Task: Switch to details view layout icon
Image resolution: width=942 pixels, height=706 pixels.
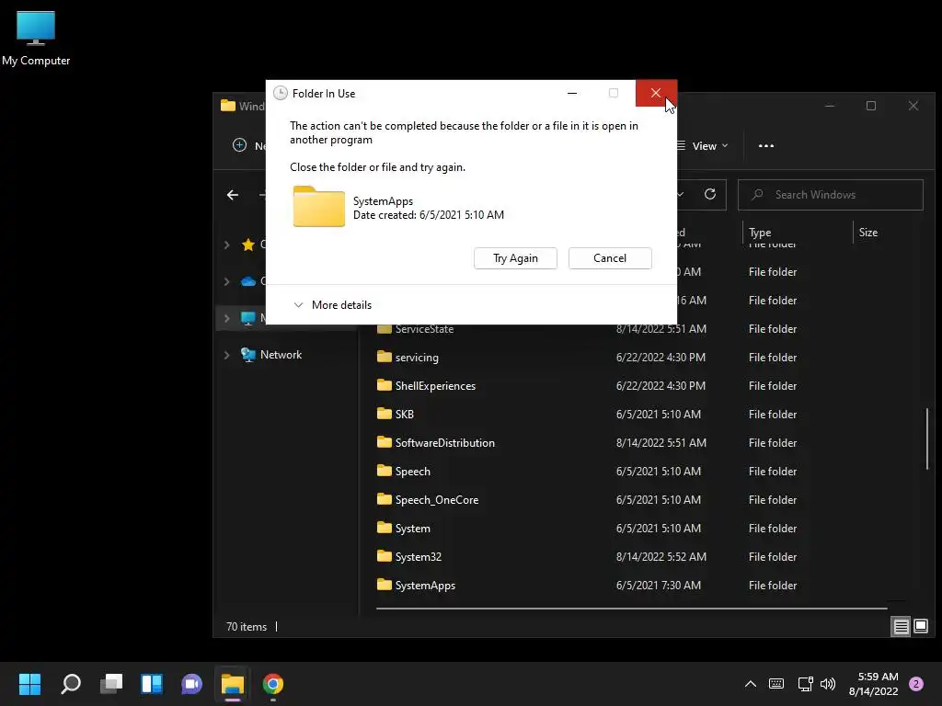Action: pos(901,627)
